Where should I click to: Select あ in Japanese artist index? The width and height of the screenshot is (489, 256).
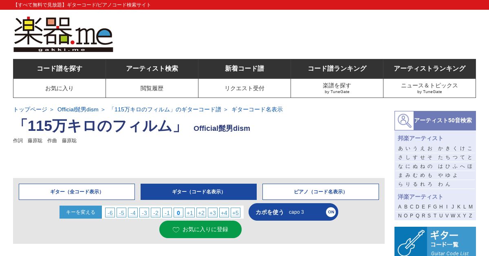(x=401, y=148)
